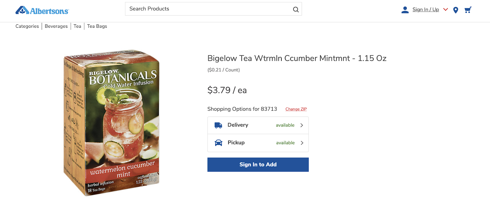The image size is (490, 208).
Task: Open the Tea Bags breadcrumb link
Action: click(97, 26)
